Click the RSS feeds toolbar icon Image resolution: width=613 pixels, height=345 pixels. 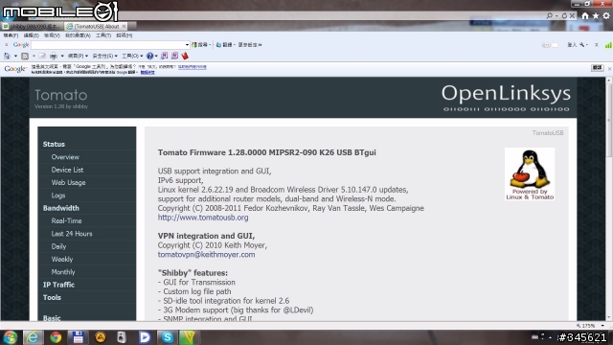coord(25,56)
